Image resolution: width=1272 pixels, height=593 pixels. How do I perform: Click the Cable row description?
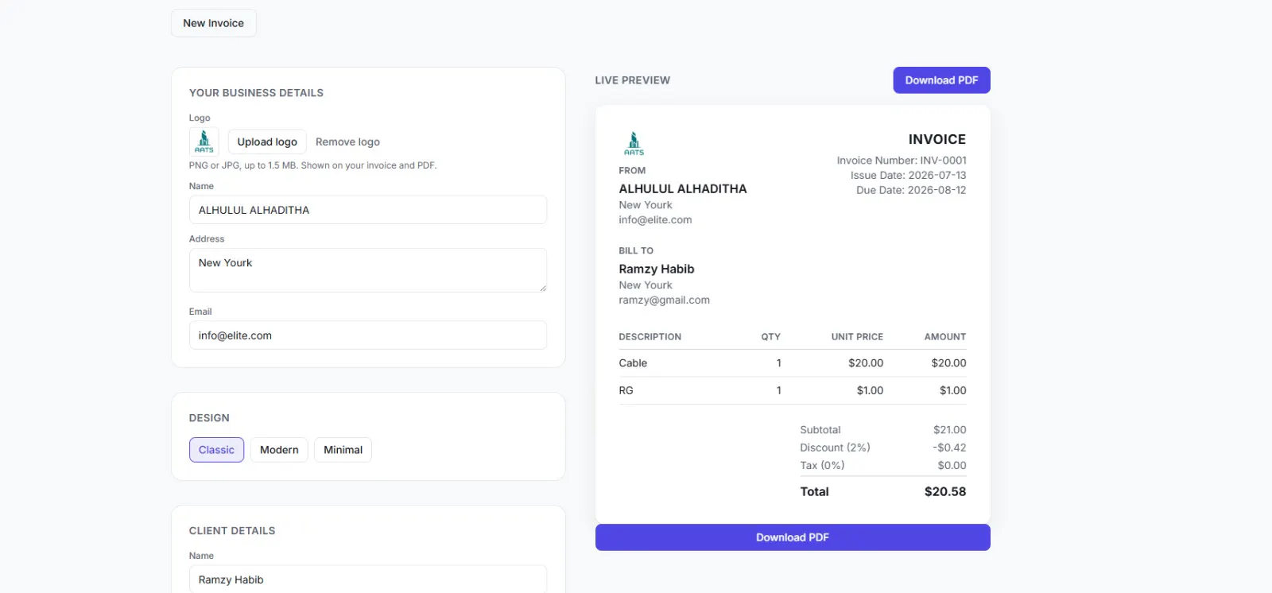click(x=633, y=363)
